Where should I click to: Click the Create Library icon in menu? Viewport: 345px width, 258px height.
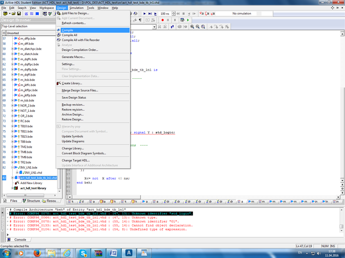pos(59,83)
